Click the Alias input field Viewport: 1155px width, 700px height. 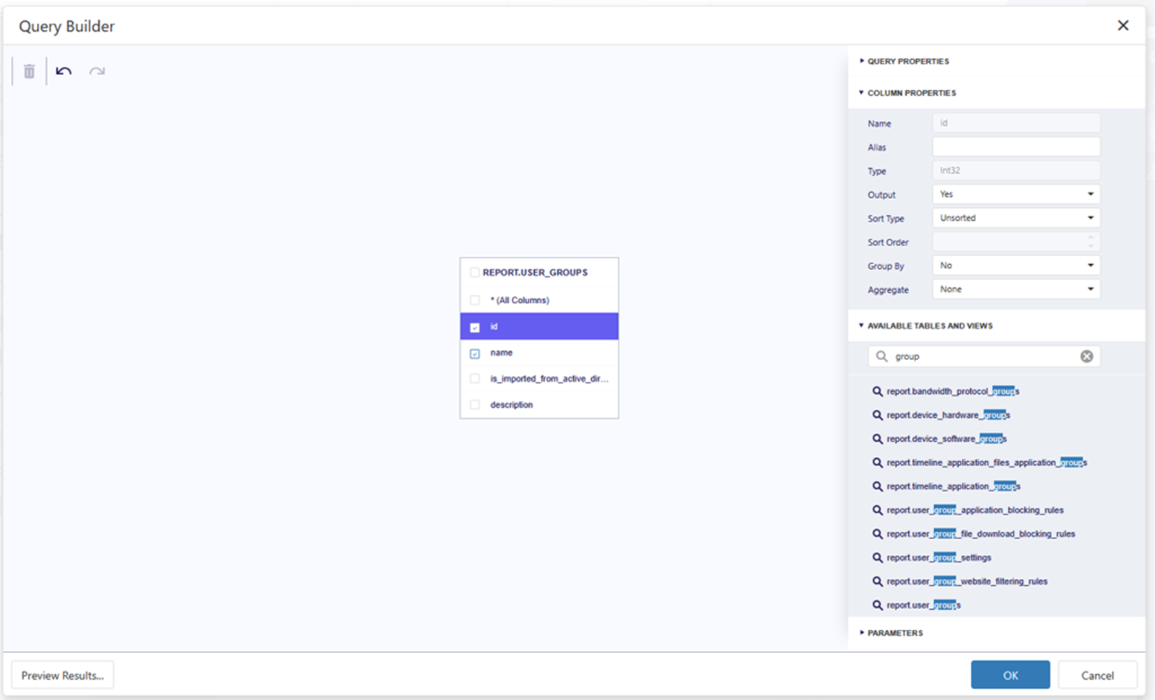(x=1016, y=147)
